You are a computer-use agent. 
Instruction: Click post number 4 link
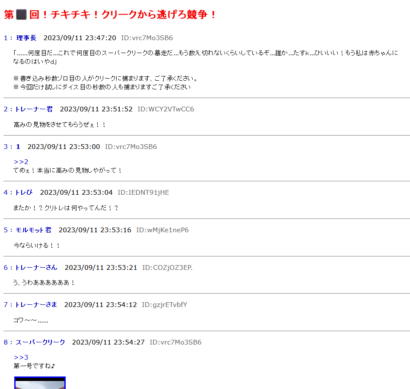(x=6, y=192)
